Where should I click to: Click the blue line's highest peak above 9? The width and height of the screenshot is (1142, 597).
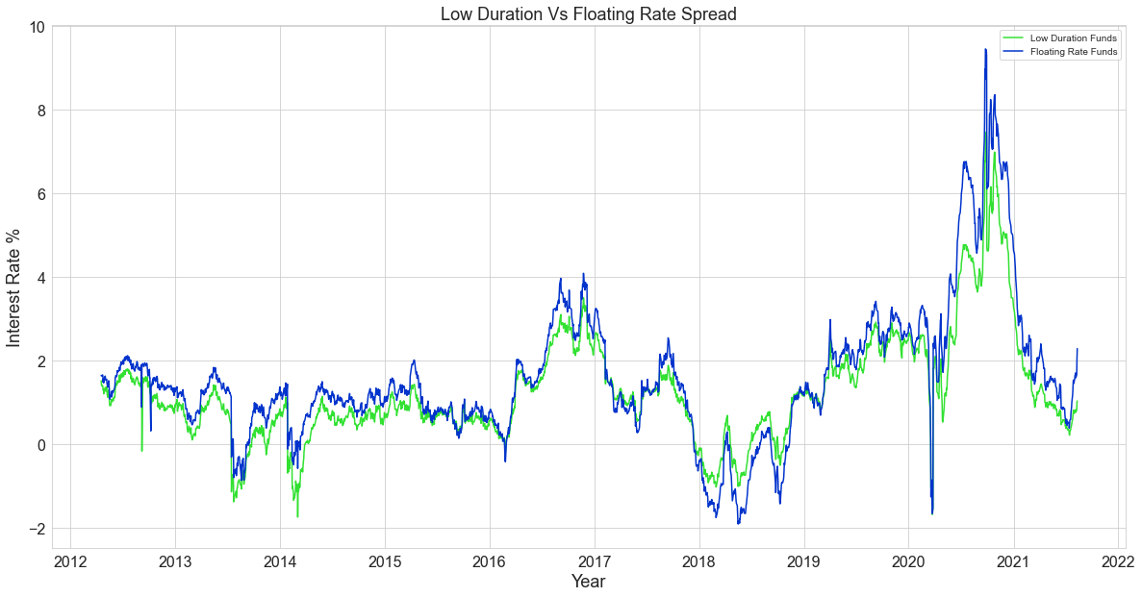(x=985, y=50)
